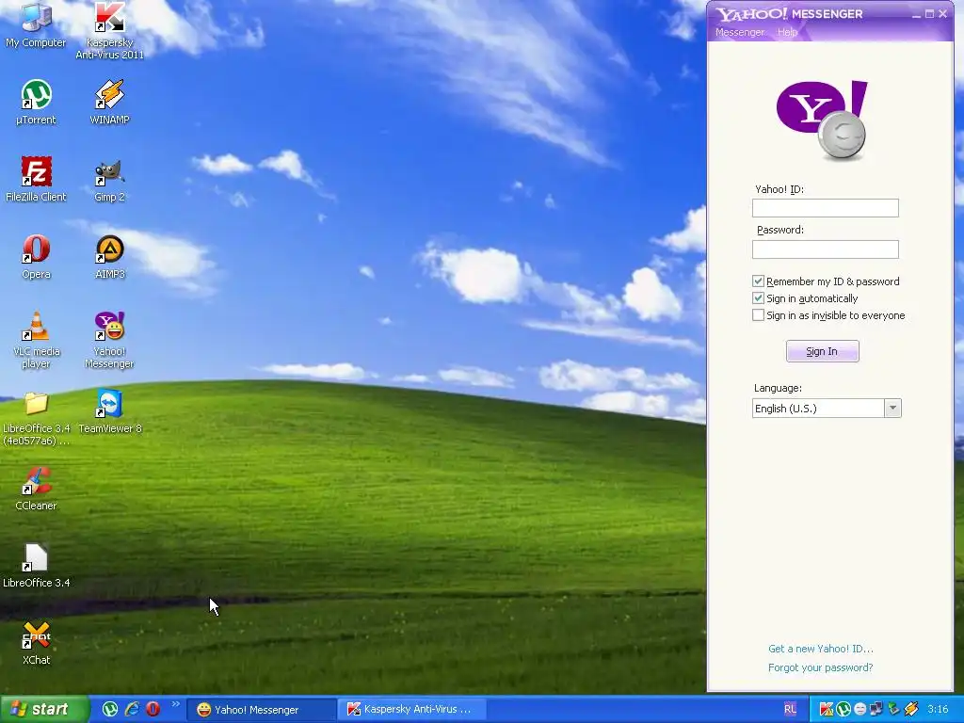Launch Internet Explorer from Quick Launch bar

pyautogui.click(x=132, y=709)
